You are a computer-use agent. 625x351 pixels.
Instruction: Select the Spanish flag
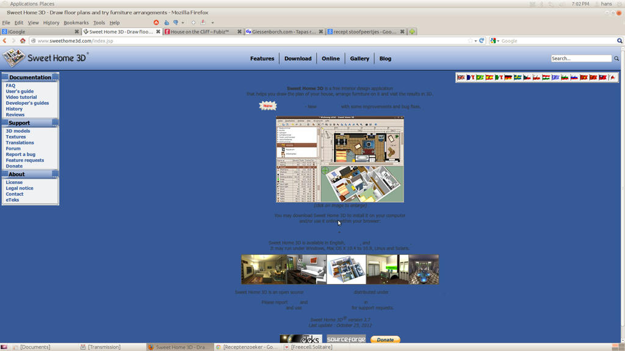pyautogui.click(x=490, y=77)
